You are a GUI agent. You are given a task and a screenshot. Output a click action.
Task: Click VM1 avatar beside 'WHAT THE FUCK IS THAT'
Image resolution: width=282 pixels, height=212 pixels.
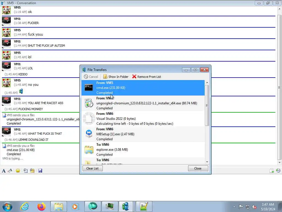pos(6,132)
